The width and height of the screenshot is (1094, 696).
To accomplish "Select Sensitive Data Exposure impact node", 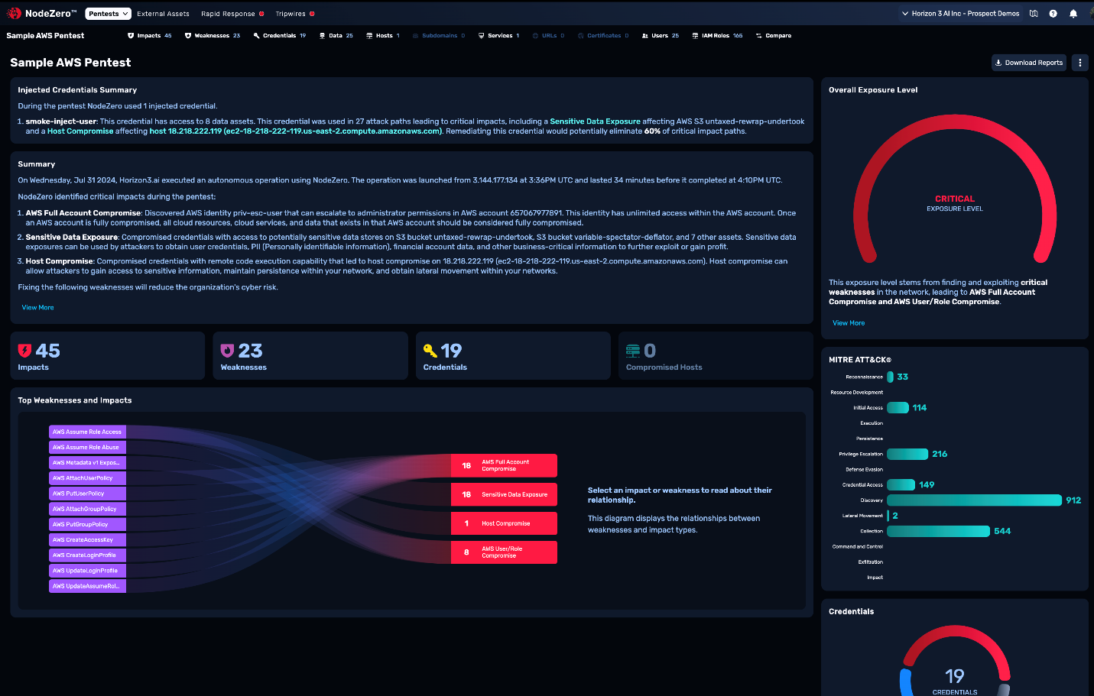I will (x=504, y=494).
